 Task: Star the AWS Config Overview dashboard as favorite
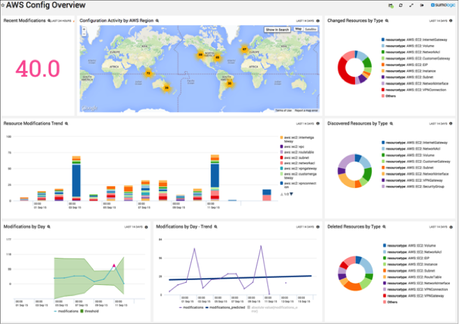(x=3, y=5)
